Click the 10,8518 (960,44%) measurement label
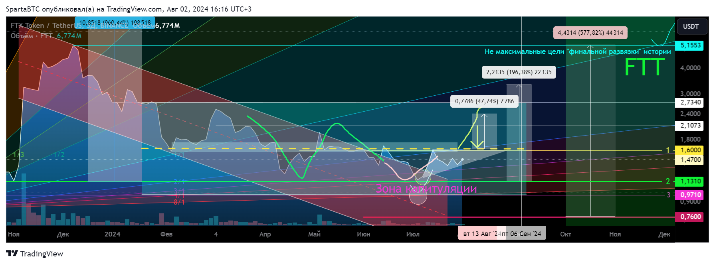 coord(115,23)
